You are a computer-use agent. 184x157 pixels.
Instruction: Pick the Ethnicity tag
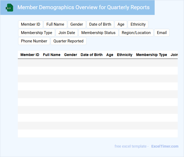138,24
